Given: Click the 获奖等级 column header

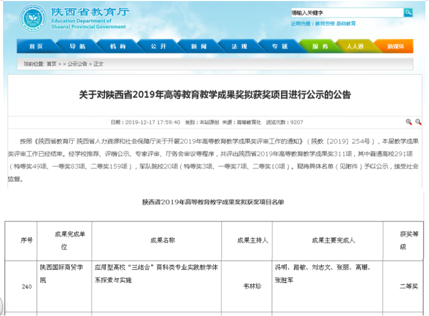Looking at the screenshot, I should (x=403, y=241).
